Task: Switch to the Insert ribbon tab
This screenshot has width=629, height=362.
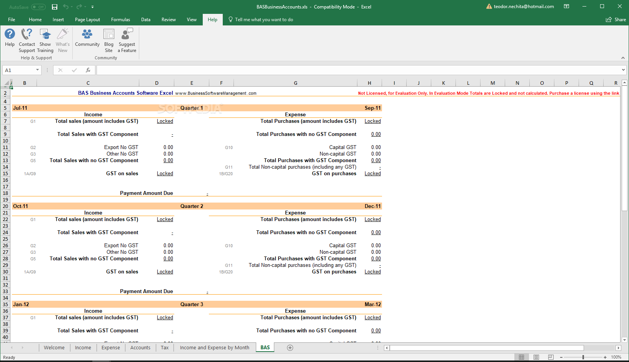Action: point(58,20)
